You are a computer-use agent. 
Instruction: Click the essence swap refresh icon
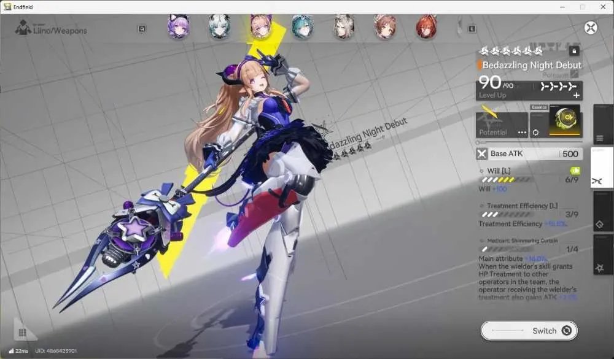(x=535, y=133)
